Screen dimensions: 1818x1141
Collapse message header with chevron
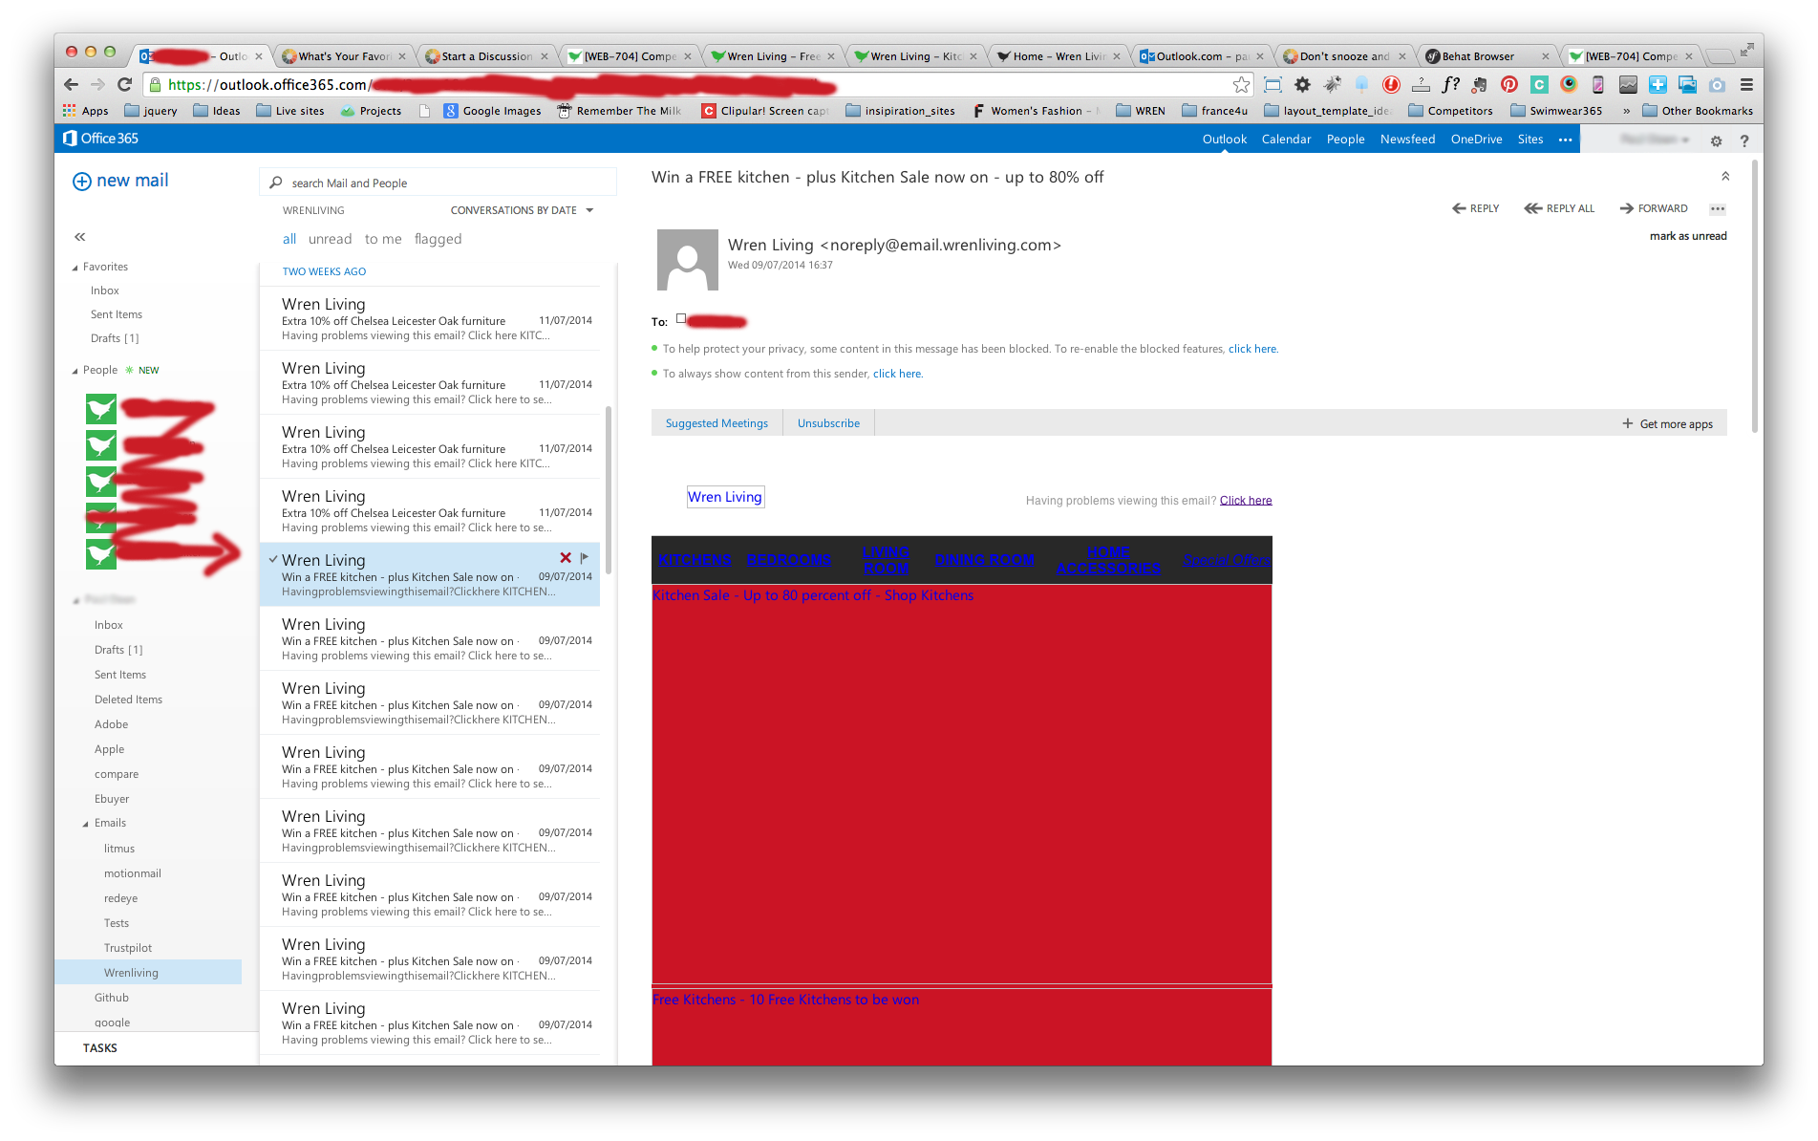pyautogui.click(x=1725, y=176)
